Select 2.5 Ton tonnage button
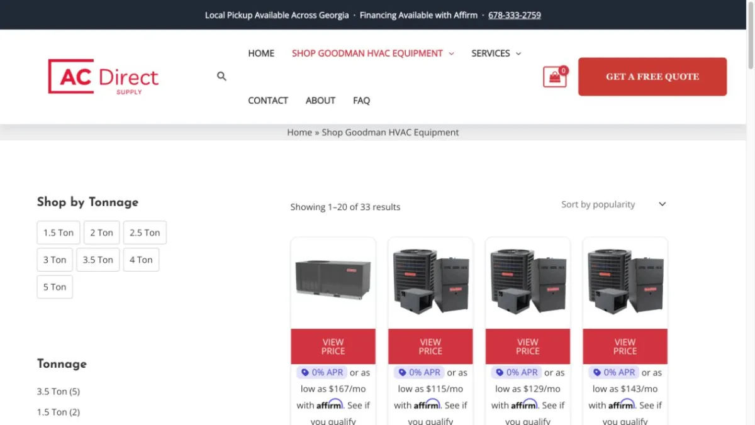The height and width of the screenshot is (425, 755). 145,233
